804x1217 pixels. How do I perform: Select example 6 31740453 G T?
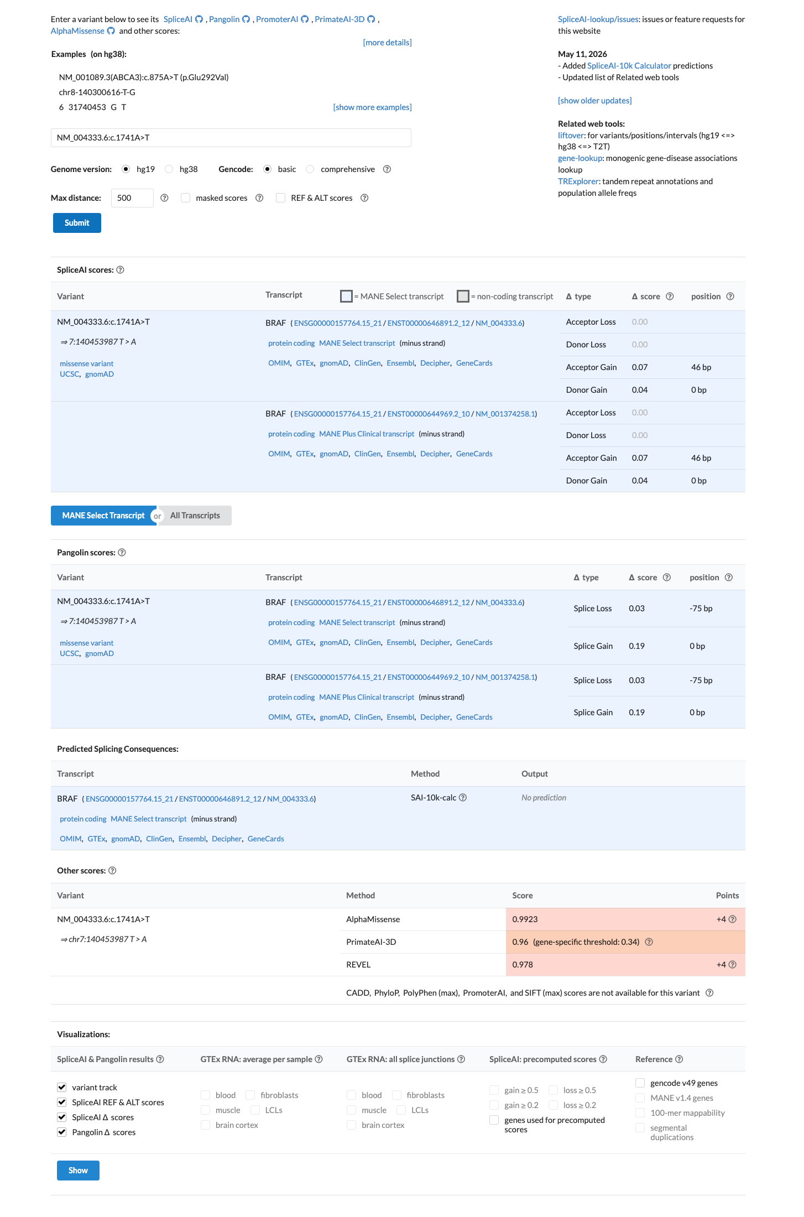click(92, 107)
